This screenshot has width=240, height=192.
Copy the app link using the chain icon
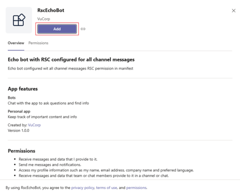[x=83, y=29]
